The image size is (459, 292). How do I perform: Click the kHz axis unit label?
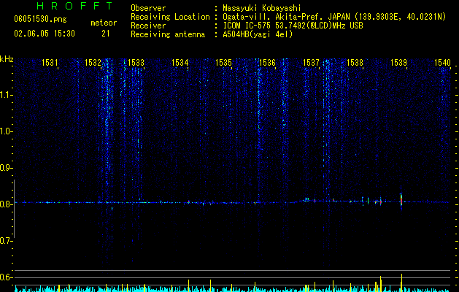coord(7,59)
